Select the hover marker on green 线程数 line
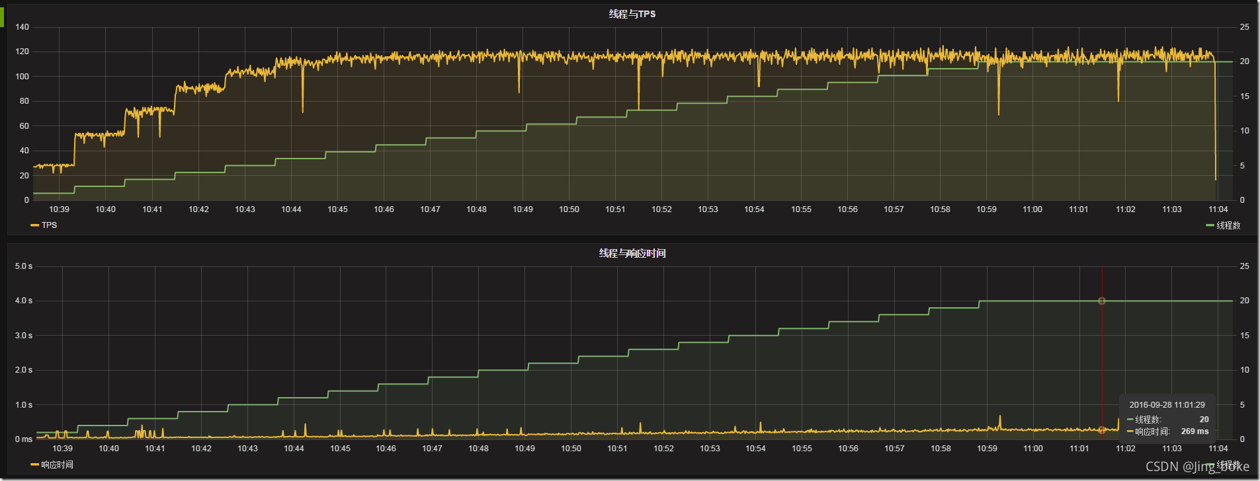The image size is (1260, 481). [1101, 301]
